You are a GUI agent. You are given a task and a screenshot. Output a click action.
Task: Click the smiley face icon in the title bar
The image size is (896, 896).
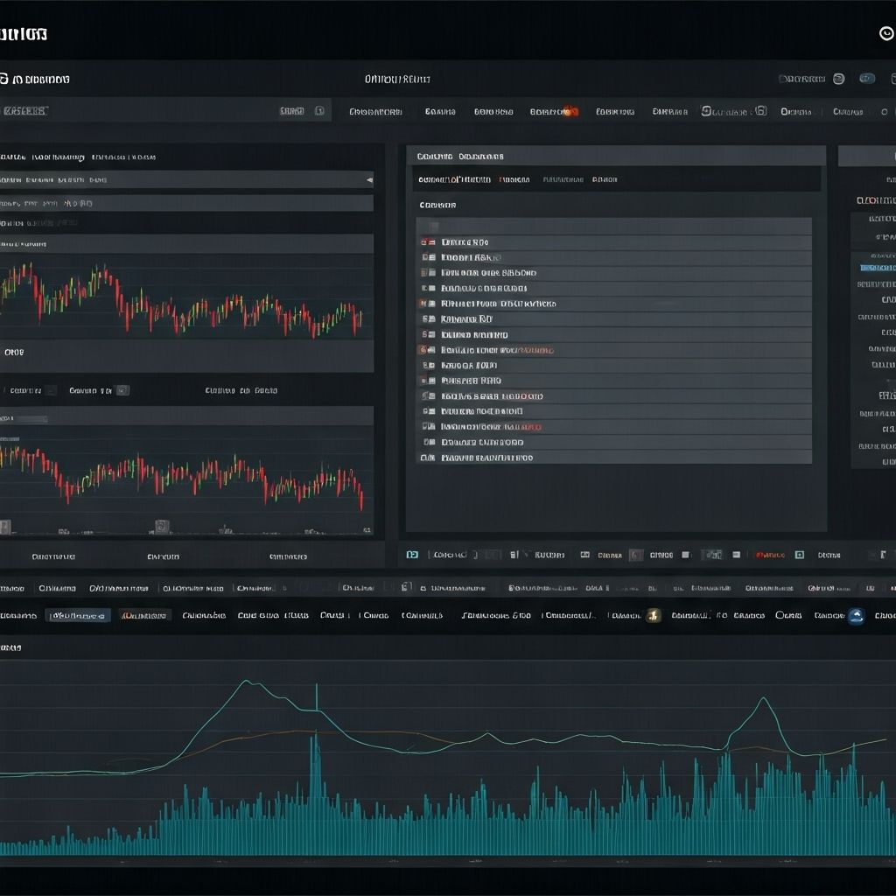click(886, 33)
